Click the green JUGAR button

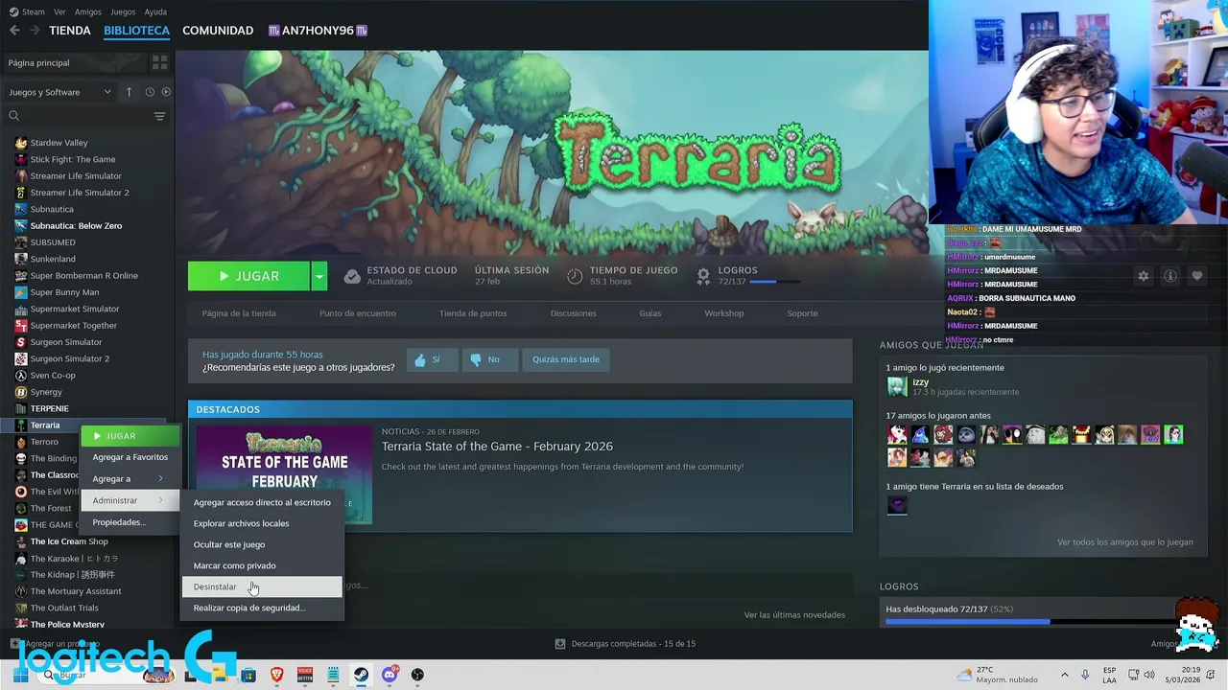point(248,276)
